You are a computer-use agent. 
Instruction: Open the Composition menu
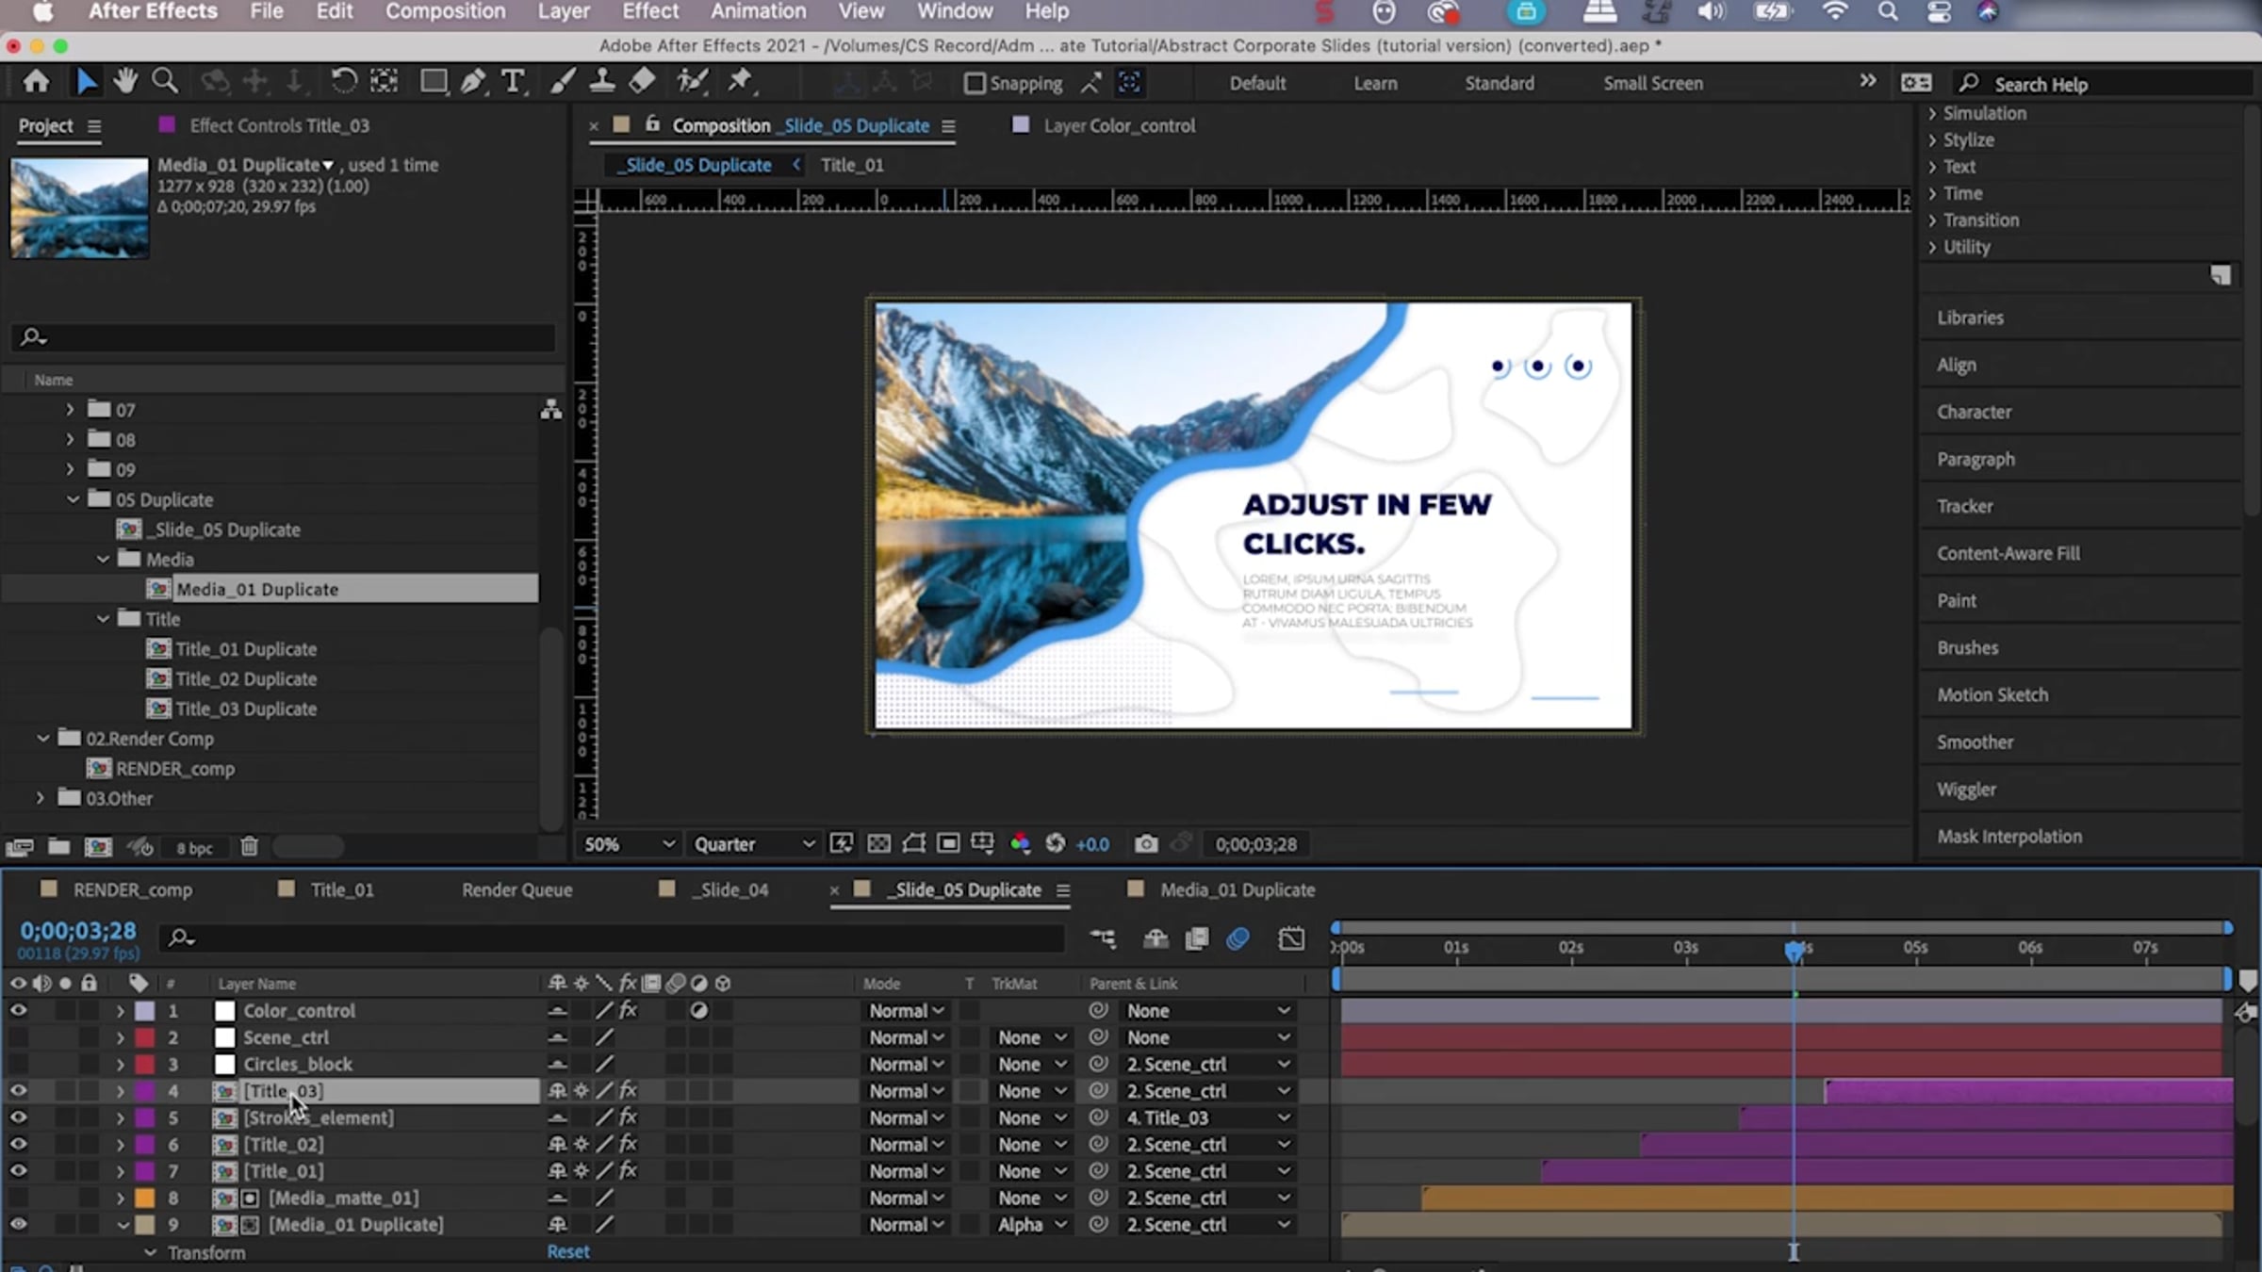(x=445, y=12)
